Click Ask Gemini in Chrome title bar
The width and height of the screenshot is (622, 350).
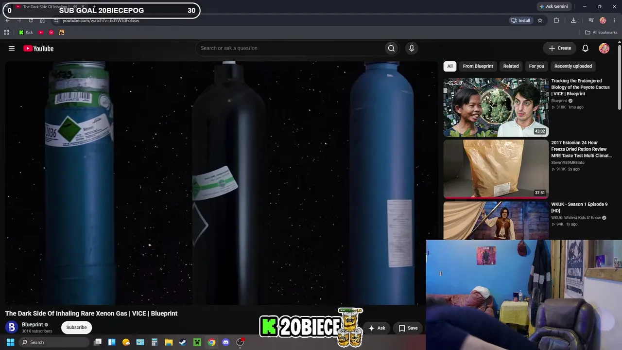(553, 6)
